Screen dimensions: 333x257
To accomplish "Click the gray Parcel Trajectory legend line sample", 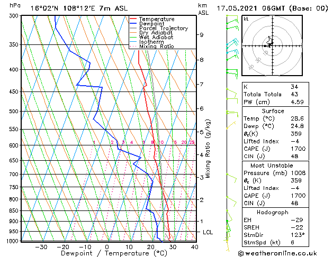I will coord(133,28).
